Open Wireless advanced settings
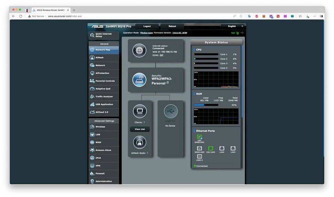This screenshot has width=334, height=197. click(104, 127)
